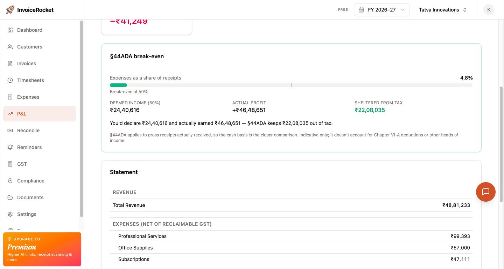Click the InvoiceRocket rocket logo icon
The image size is (504, 269).
tap(10, 10)
